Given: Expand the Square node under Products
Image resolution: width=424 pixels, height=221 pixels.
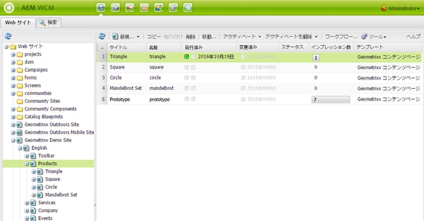Looking at the screenshot, I should 33,179.
